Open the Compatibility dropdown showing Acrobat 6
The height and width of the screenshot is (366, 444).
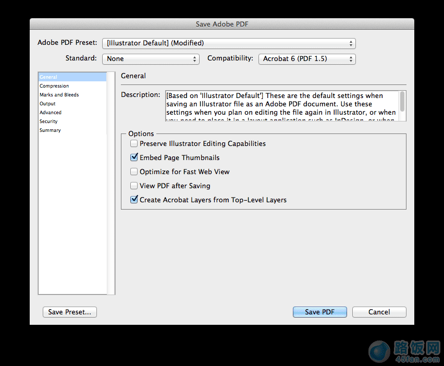[307, 59]
